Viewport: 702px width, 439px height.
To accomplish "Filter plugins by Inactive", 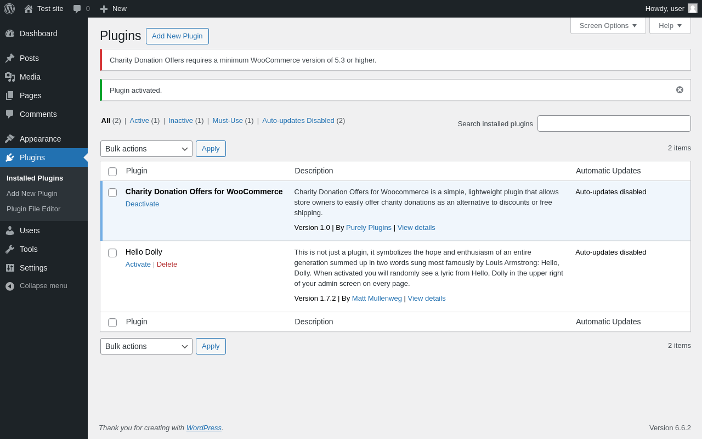I will (x=180, y=121).
